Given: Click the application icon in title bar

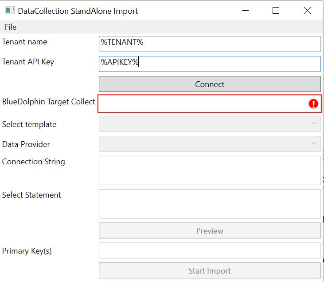Looking at the screenshot, I should [10, 10].
